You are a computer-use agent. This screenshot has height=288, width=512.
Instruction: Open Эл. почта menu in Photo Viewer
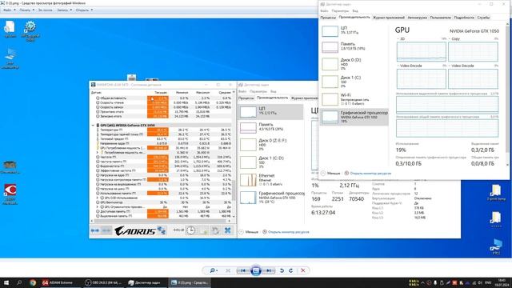point(45,10)
